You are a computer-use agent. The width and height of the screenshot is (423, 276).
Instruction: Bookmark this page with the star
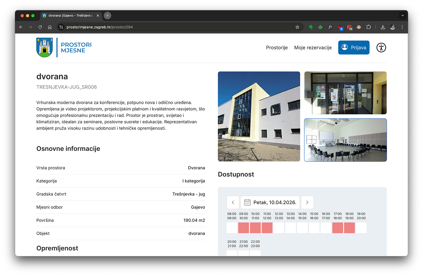[297, 27]
